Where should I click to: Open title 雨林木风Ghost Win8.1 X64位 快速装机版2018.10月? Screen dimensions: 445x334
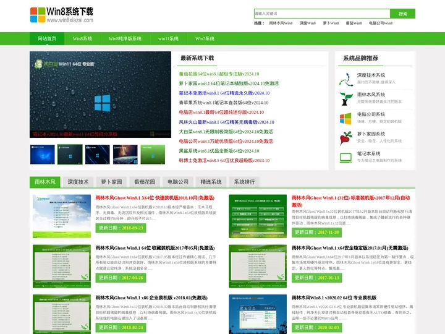point(155,198)
